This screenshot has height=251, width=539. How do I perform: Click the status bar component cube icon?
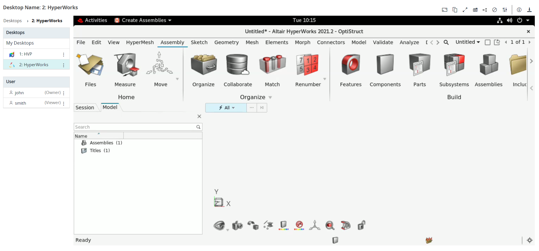click(x=335, y=240)
